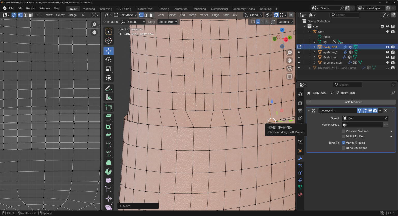Screen dimensions: 398x216
Task: Choose the Annotate pencil tool
Action: pyautogui.click(x=109, y=88)
